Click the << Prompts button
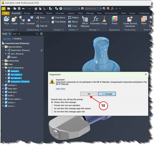Image resolution: width=155 pixels, height=145 pixels. pyautogui.click(x=107, y=94)
